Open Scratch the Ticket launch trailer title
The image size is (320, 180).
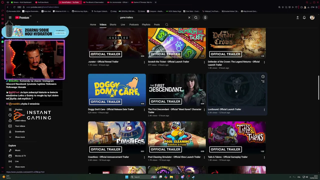pyautogui.click(x=168, y=62)
